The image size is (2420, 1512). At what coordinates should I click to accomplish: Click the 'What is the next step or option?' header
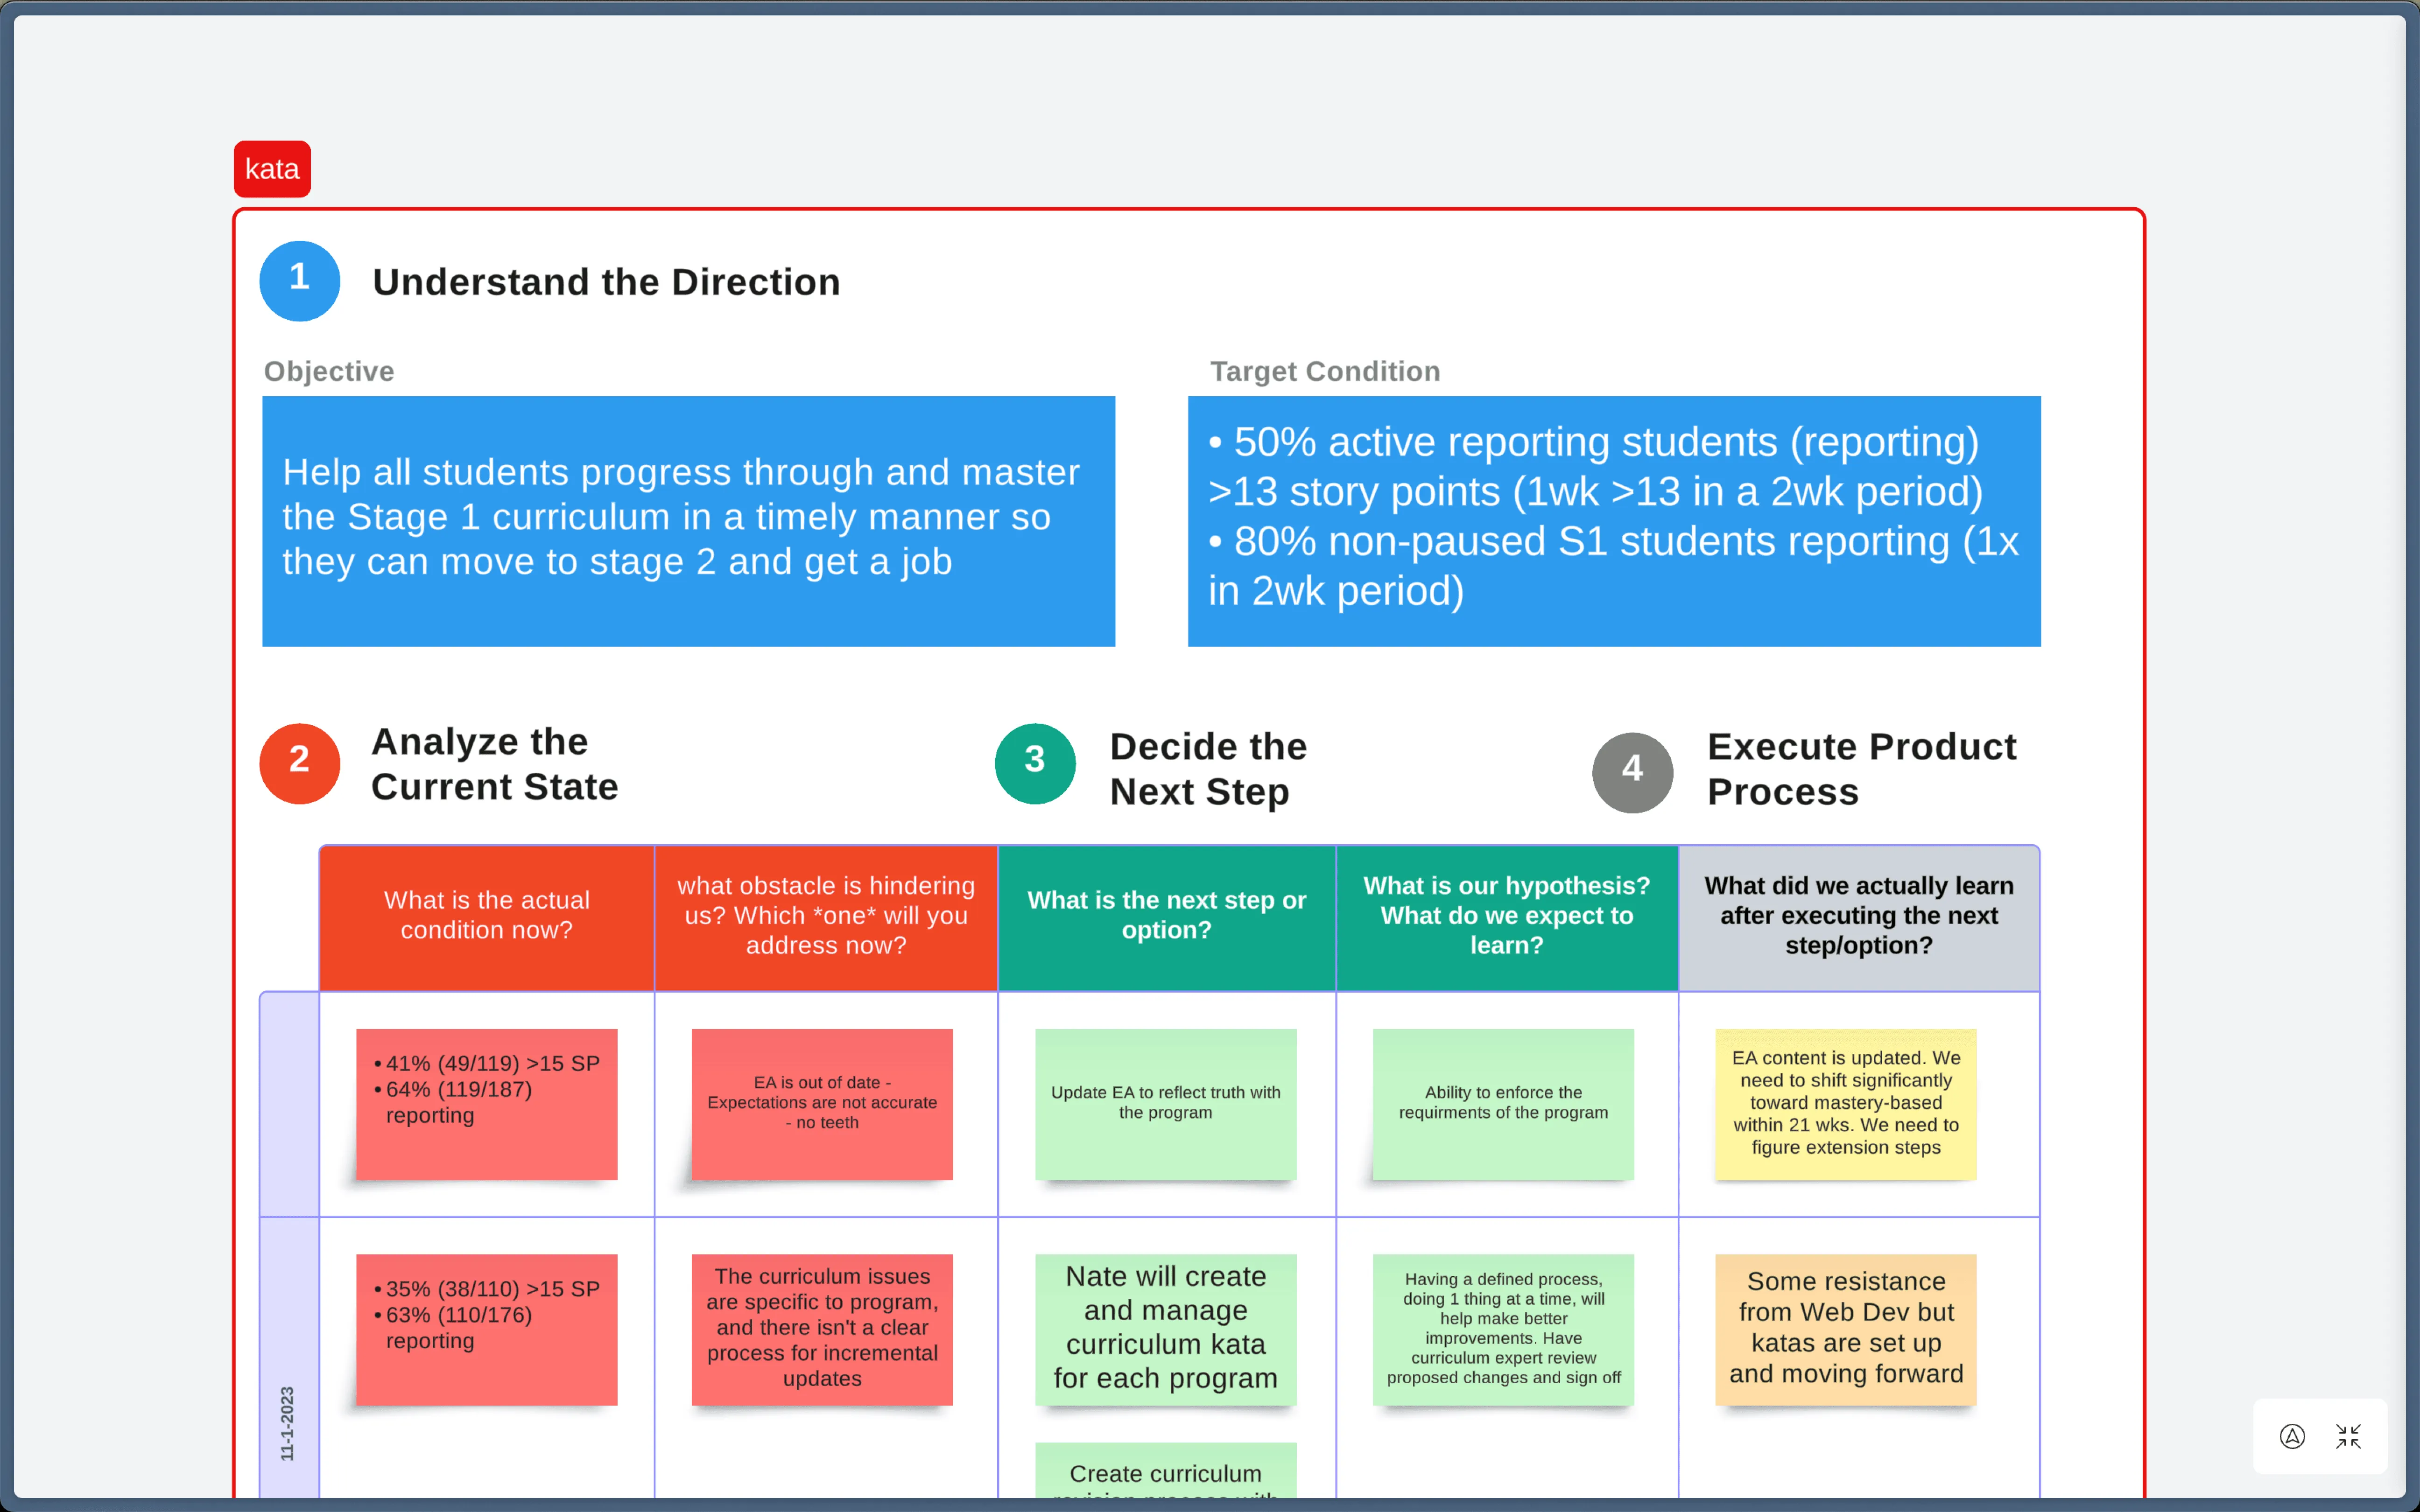(1167, 918)
